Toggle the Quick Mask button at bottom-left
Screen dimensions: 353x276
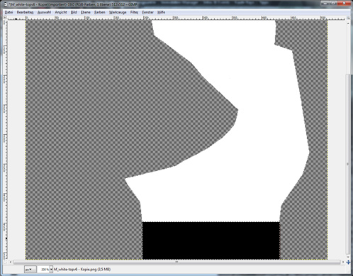(x=5, y=262)
